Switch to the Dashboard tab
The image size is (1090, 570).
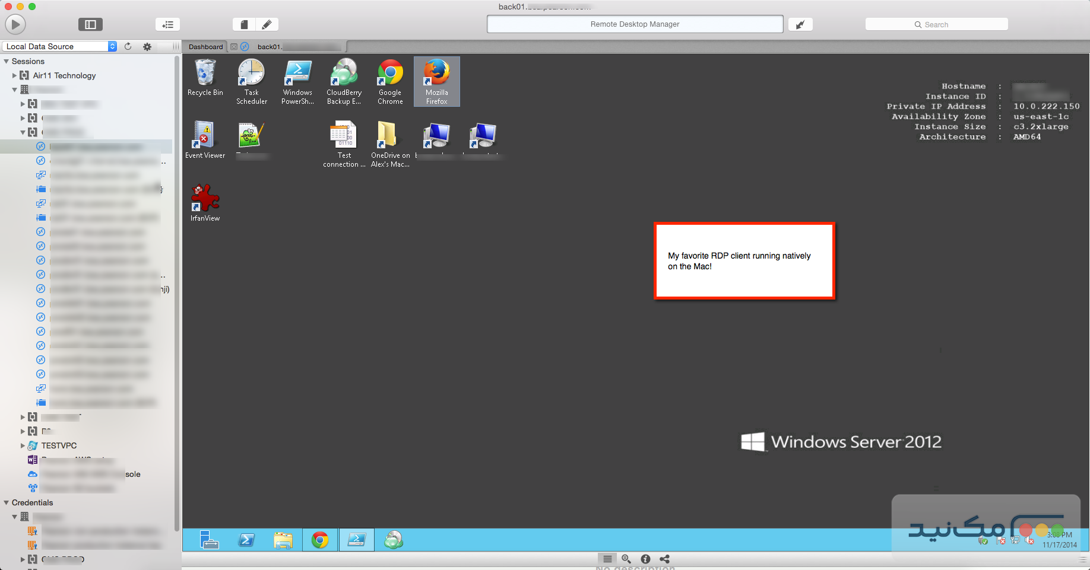(205, 46)
